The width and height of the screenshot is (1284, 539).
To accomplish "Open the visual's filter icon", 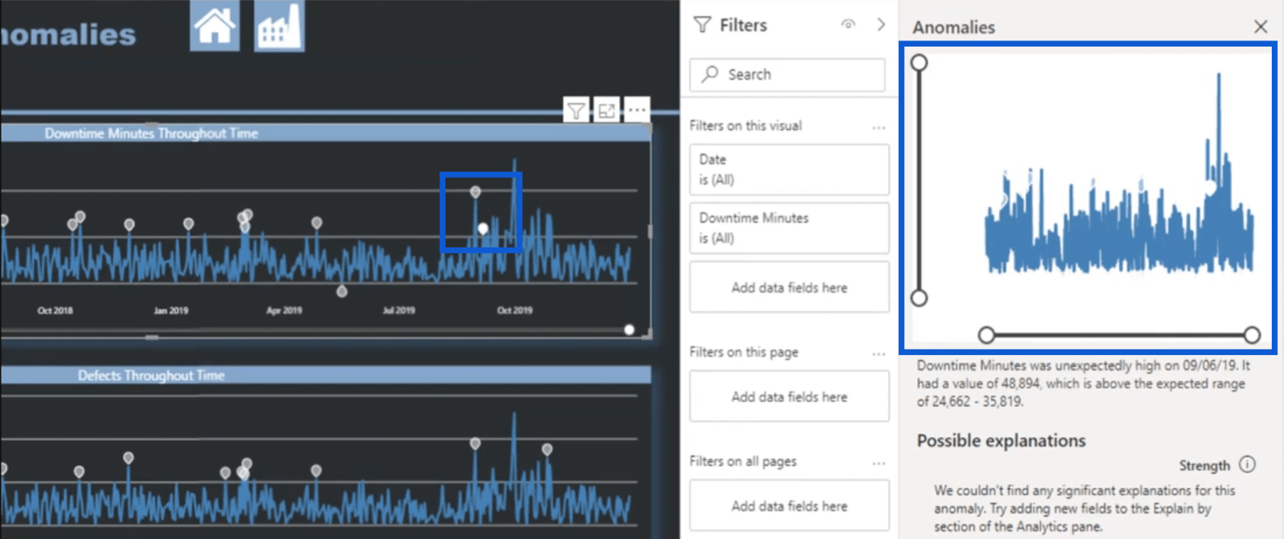I will tap(576, 111).
